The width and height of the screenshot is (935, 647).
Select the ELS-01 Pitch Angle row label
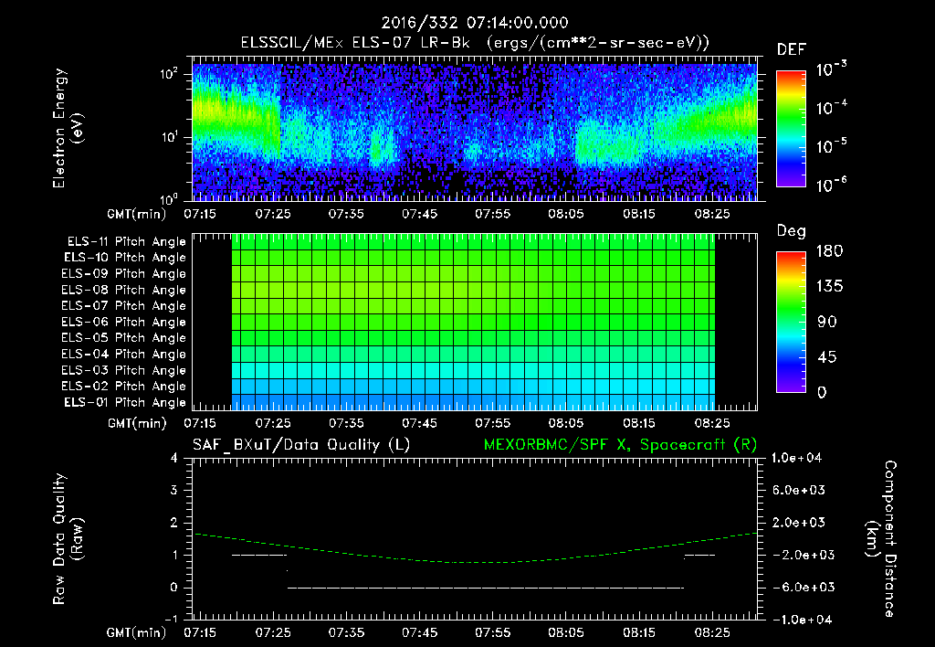tap(125, 402)
